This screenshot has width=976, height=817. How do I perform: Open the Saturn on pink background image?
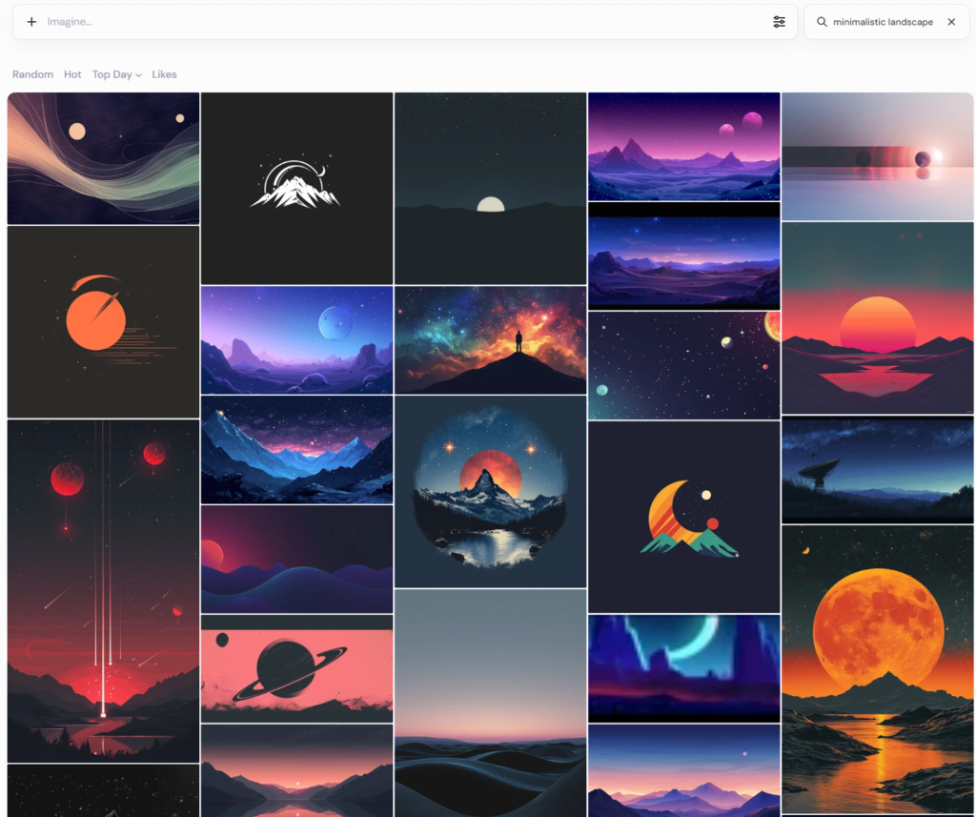coord(296,668)
